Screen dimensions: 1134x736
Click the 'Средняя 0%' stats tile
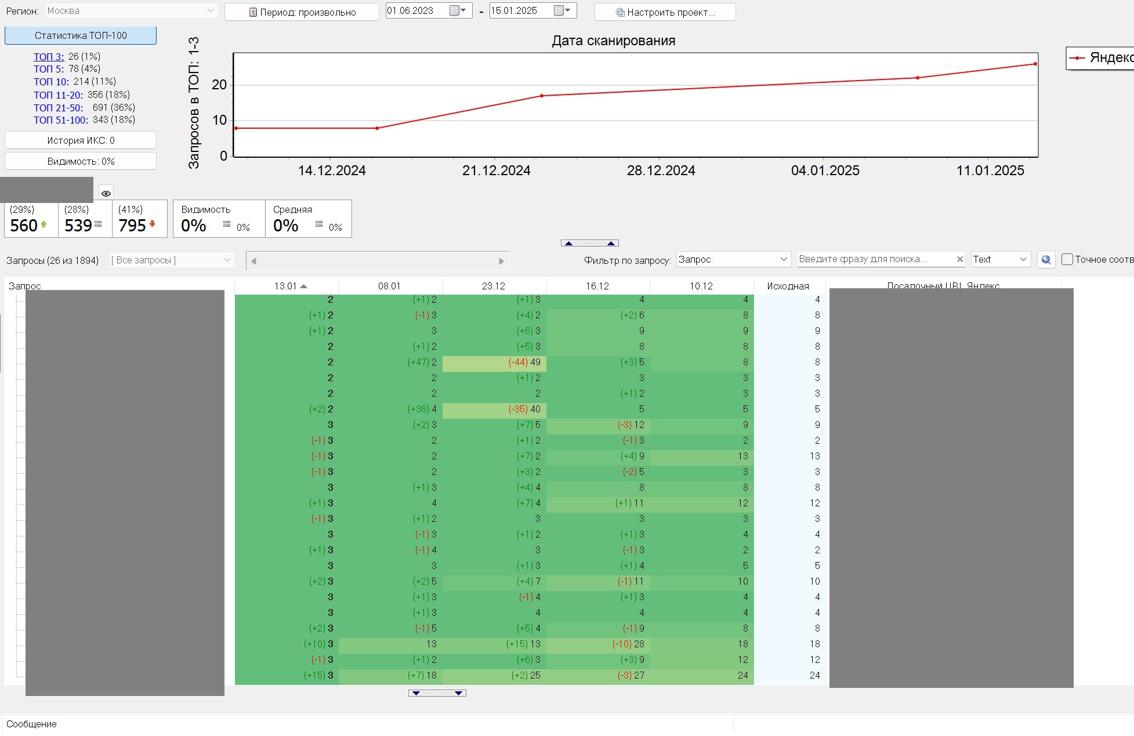click(309, 219)
